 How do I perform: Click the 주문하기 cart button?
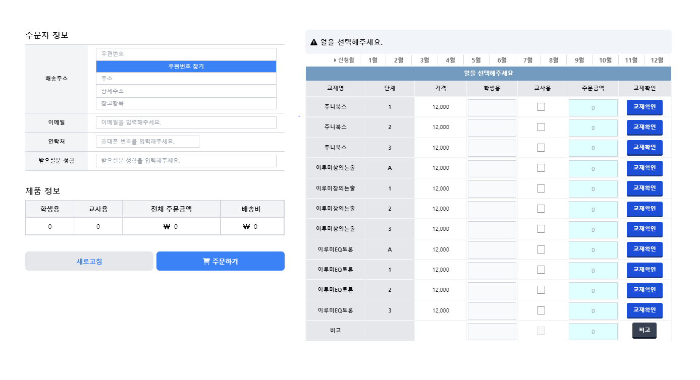[x=221, y=261]
